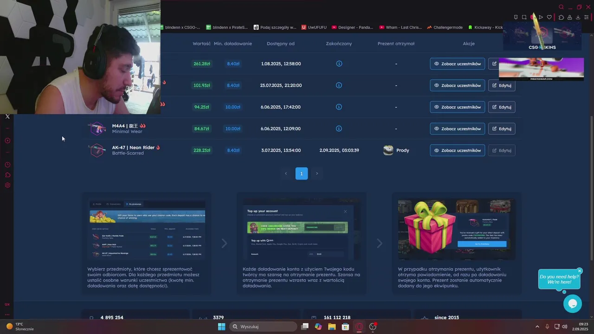Open File Explorer from taskbar

[x=332, y=327]
